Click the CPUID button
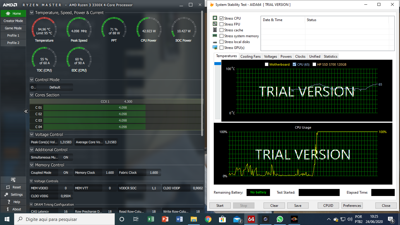The image size is (400, 225). 328,205
